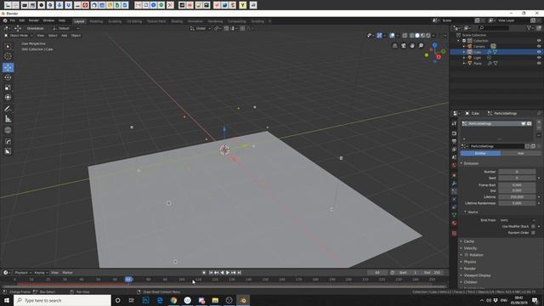This screenshot has height=306, width=544.
Task: Select the Rotate tool
Action: point(8,77)
